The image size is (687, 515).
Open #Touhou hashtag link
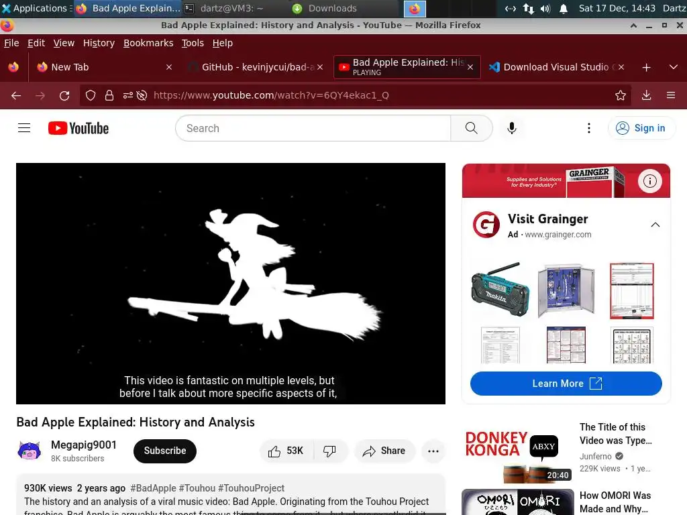[x=197, y=488]
